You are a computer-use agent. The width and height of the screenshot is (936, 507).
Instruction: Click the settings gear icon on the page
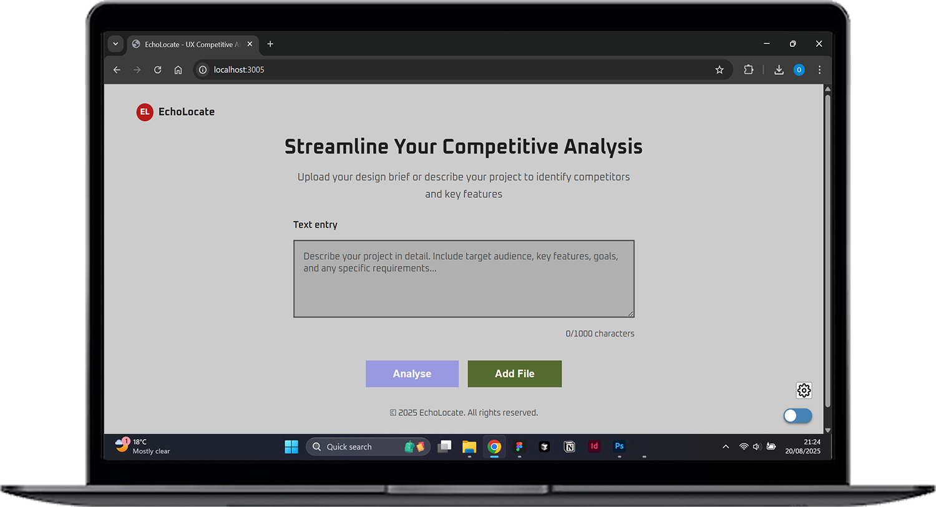point(804,390)
